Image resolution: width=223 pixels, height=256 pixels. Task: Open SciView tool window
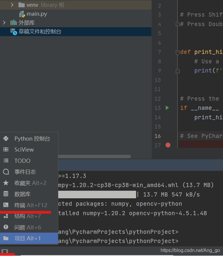(x=29, y=149)
